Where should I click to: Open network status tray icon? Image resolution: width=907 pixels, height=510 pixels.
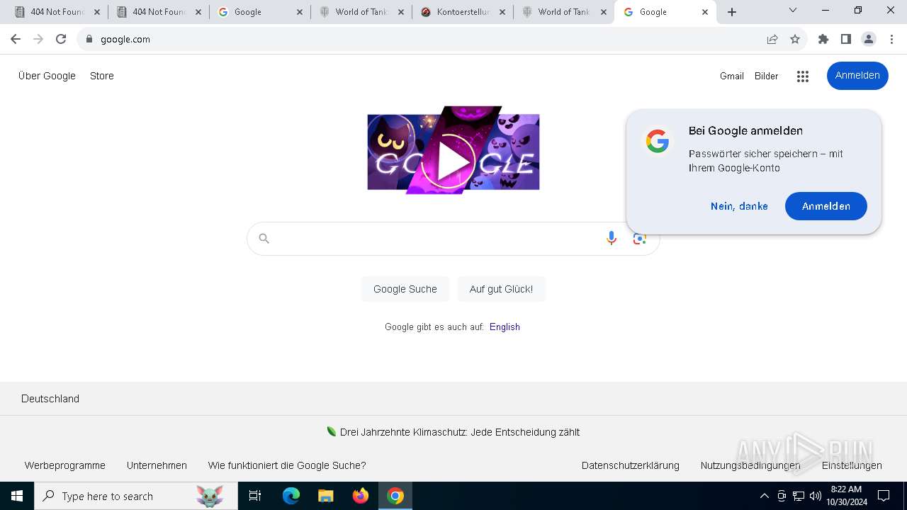799,496
